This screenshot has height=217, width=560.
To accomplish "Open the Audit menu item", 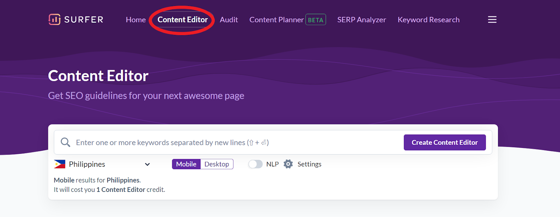I will [x=229, y=20].
